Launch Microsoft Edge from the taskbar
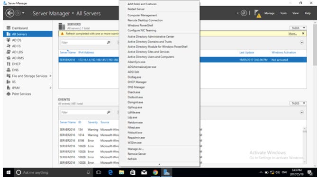The image size is (319, 178). [x=110, y=172]
